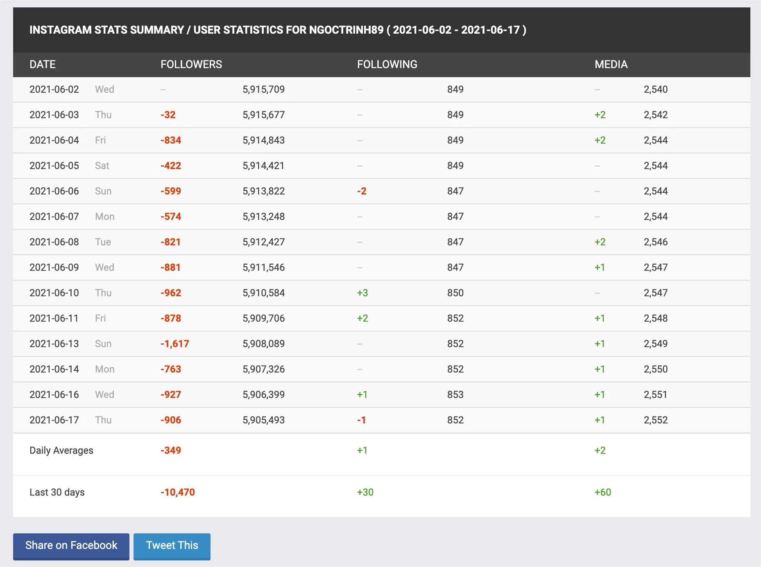Click the +1 following change on 2021-06-16
This screenshot has width=761, height=567.
[x=362, y=395]
